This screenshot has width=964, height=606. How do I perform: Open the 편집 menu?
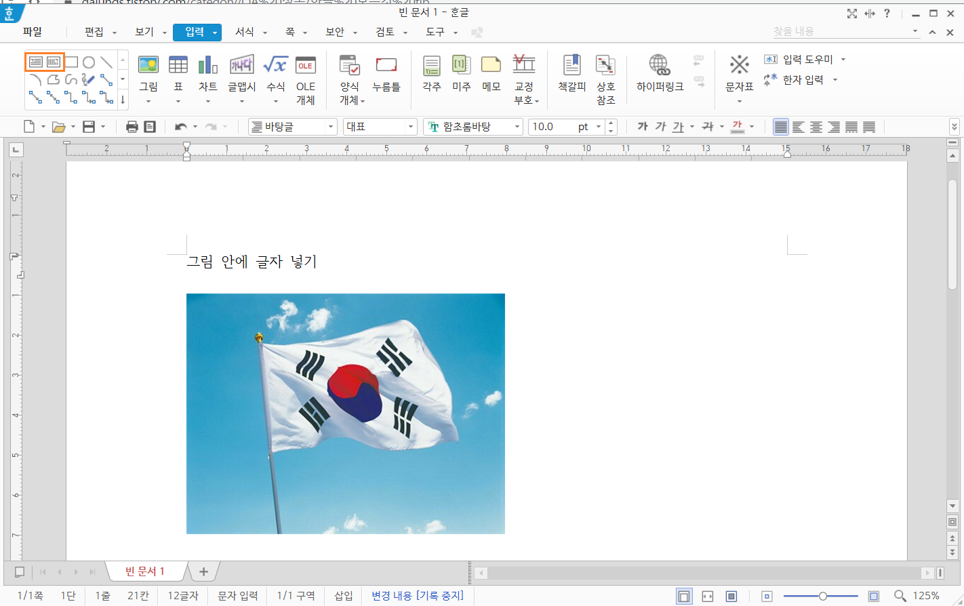(94, 32)
